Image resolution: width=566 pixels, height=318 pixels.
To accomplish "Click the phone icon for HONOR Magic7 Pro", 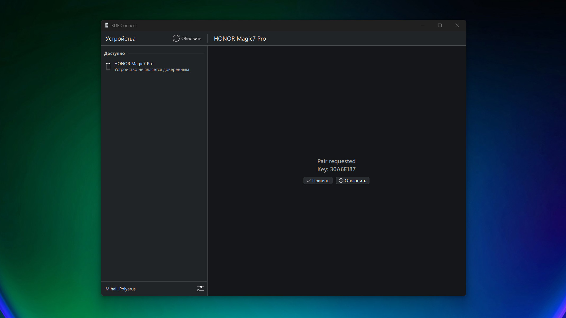I will [108, 67].
